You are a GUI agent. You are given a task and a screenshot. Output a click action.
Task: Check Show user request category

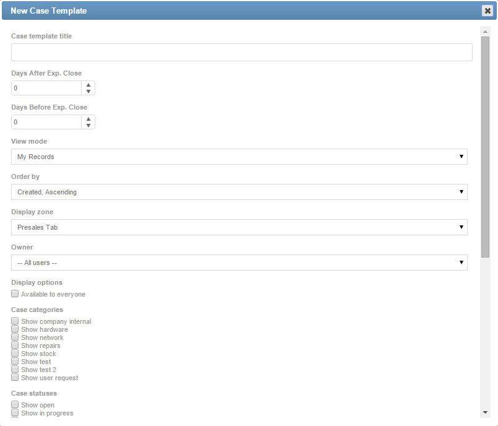[15, 377]
